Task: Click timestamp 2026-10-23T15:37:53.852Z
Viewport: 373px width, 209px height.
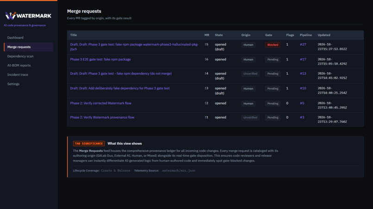Action: pos(332,47)
